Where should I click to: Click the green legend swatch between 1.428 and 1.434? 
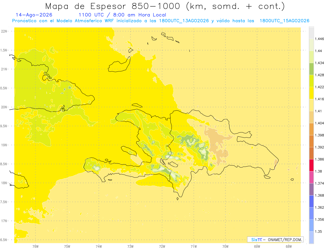tap(311, 69)
